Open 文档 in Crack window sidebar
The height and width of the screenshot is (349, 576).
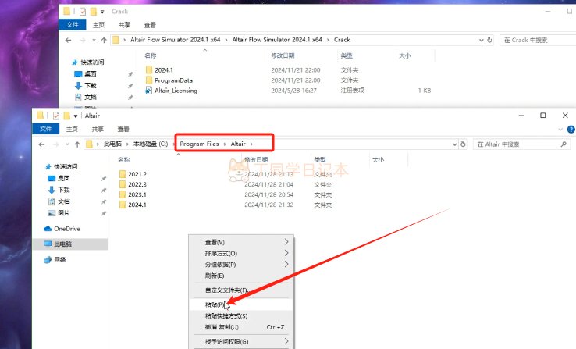point(86,98)
